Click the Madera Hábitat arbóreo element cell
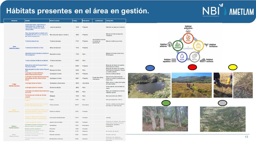The image size is (256, 144). 14,127
